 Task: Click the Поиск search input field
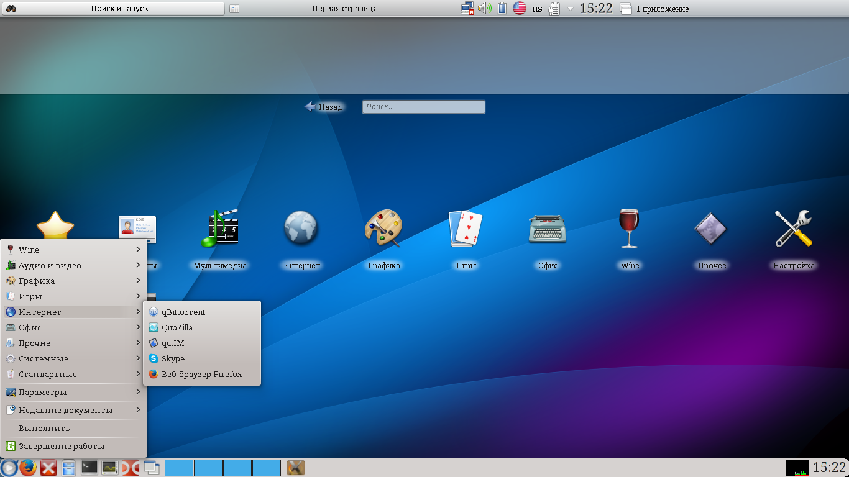(x=423, y=107)
